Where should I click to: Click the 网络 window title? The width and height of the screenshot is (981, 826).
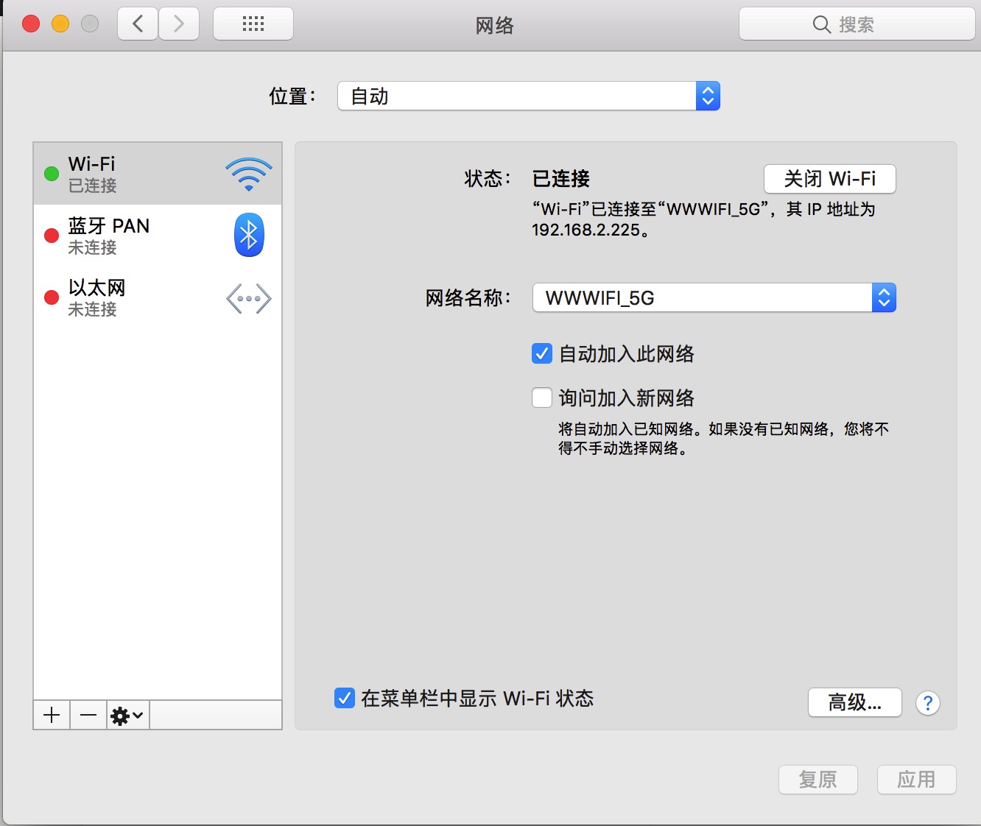coord(495,26)
